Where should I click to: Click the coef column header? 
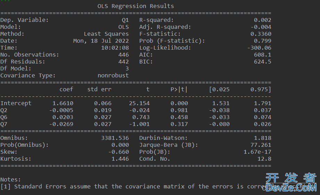(66, 89)
